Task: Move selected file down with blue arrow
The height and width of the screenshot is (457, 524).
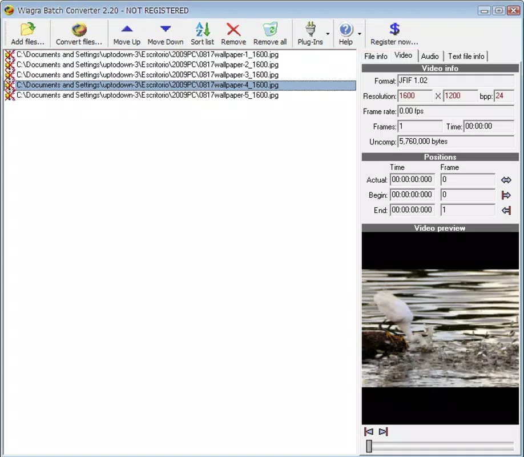Action: point(166,29)
